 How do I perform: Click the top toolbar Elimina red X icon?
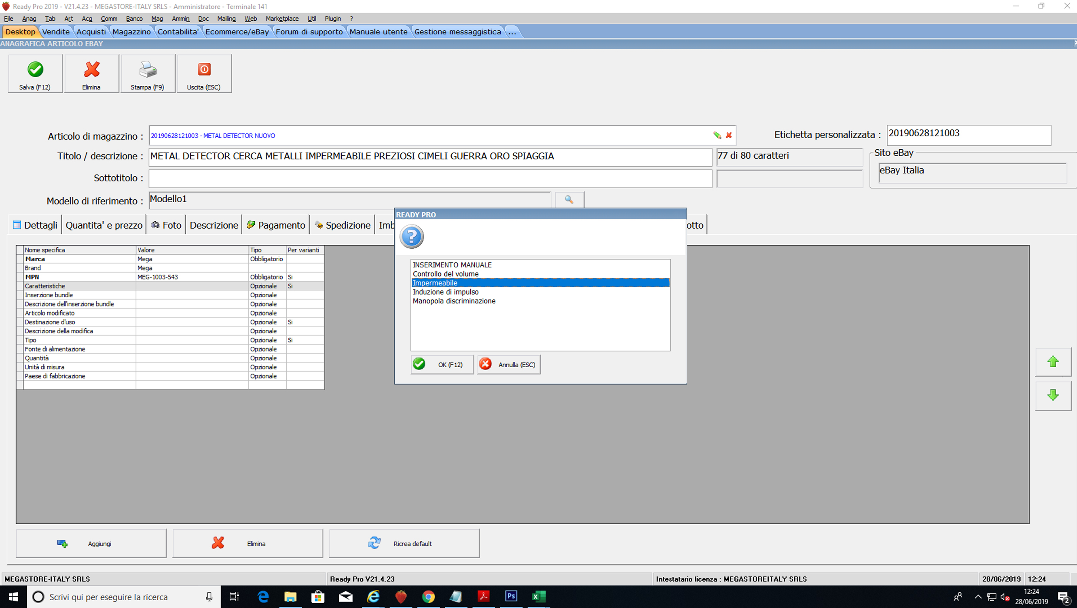pos(92,69)
